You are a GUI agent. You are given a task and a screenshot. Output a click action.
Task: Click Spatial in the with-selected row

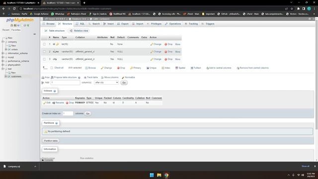(180, 68)
